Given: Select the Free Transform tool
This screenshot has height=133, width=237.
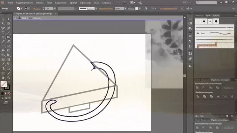Looking at the screenshot, I should coord(9,51).
